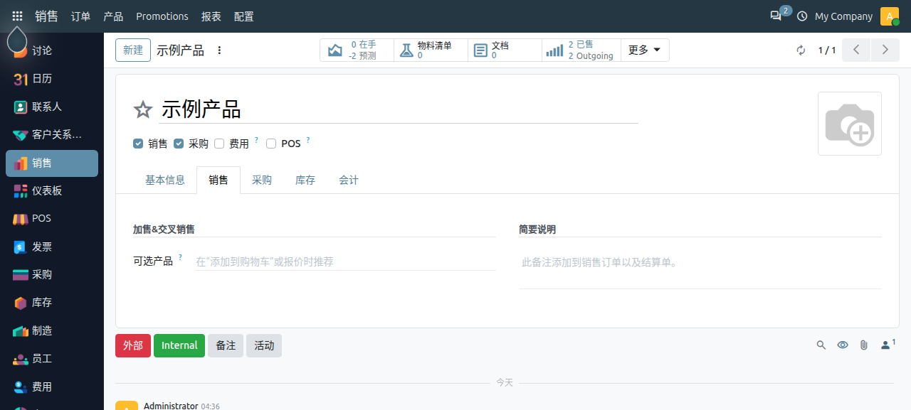The width and height of the screenshot is (911, 410).
Task: Switch to the 会计 form tab
Action: pos(349,180)
